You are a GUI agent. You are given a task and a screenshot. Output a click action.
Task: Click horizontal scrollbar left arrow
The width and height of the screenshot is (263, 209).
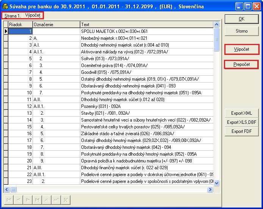point(6,189)
